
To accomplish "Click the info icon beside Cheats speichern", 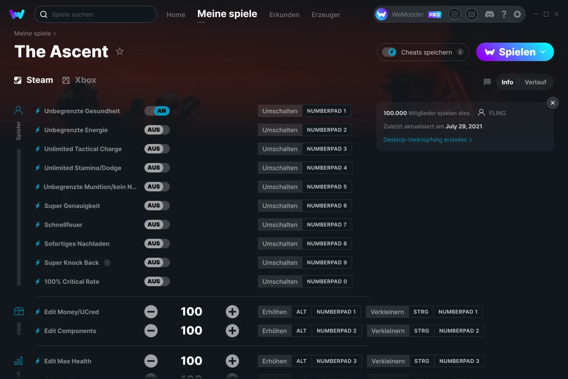I will pyautogui.click(x=460, y=52).
